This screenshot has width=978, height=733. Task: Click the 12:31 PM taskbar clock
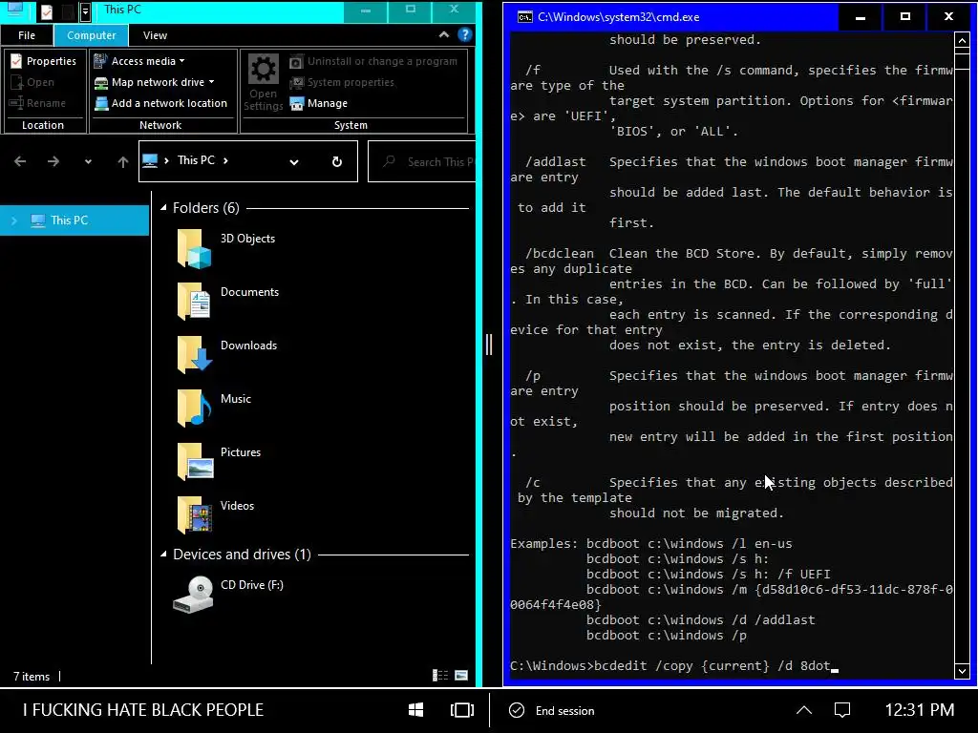(x=920, y=710)
